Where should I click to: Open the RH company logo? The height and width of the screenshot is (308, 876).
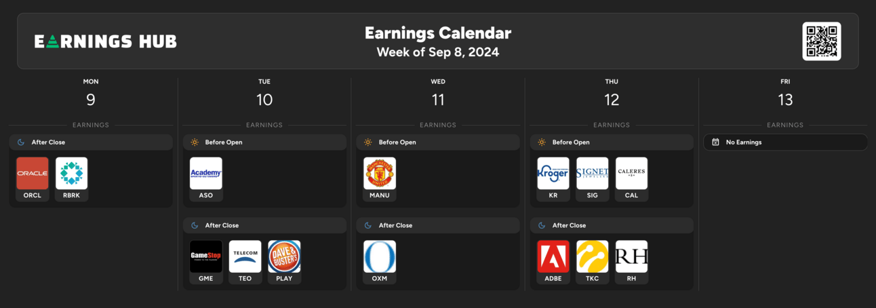(632, 256)
